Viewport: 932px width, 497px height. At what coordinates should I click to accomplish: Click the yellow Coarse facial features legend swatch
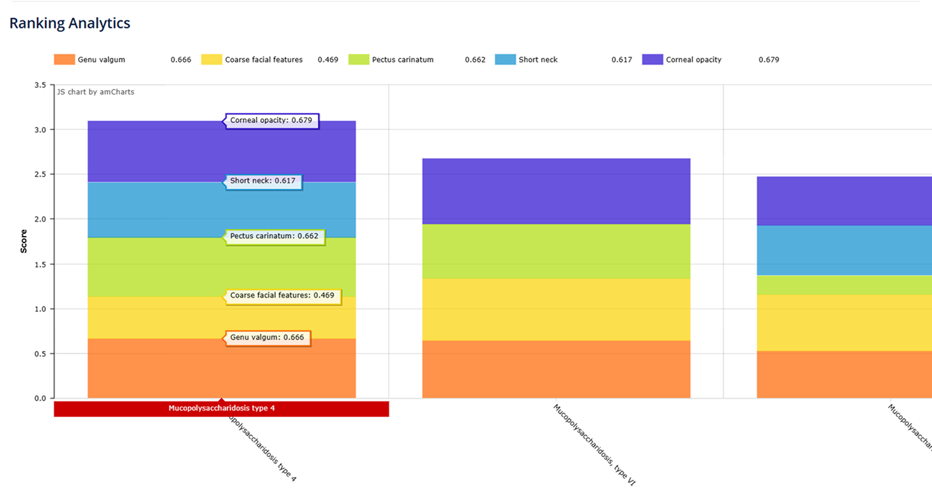(x=212, y=60)
